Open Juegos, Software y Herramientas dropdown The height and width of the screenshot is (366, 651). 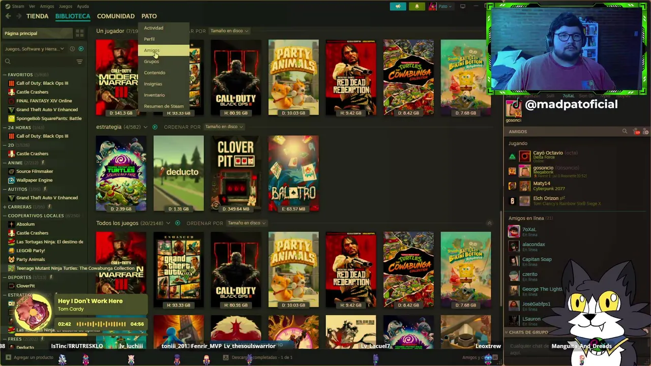(x=35, y=49)
